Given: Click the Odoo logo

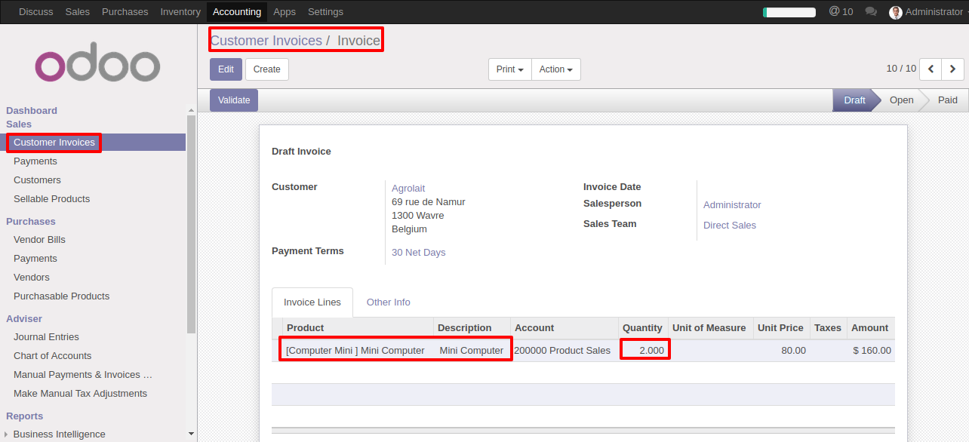Looking at the screenshot, I should 97,62.
